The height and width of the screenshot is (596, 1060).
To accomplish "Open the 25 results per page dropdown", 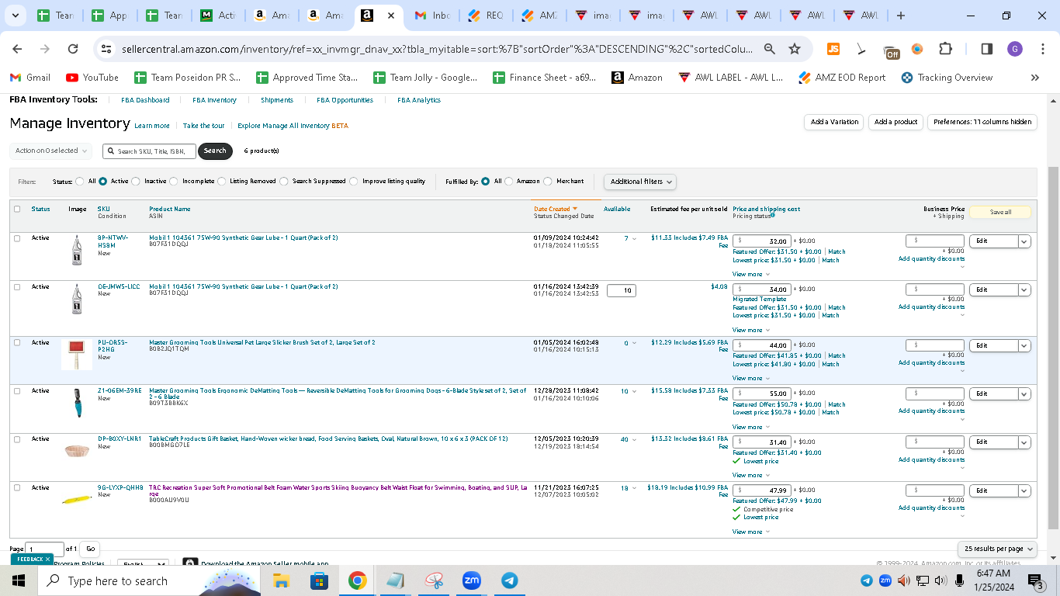I will click(x=997, y=549).
